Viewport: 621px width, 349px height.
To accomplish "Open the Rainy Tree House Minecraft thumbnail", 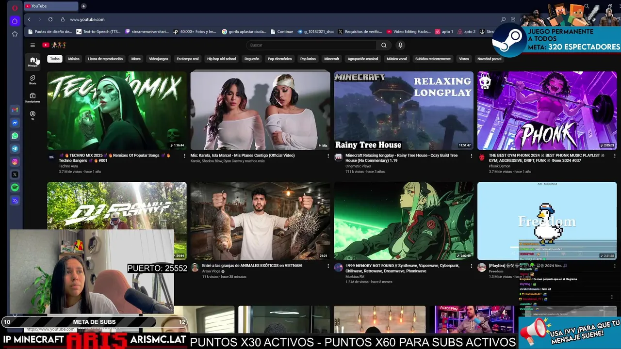I will 404,111.
